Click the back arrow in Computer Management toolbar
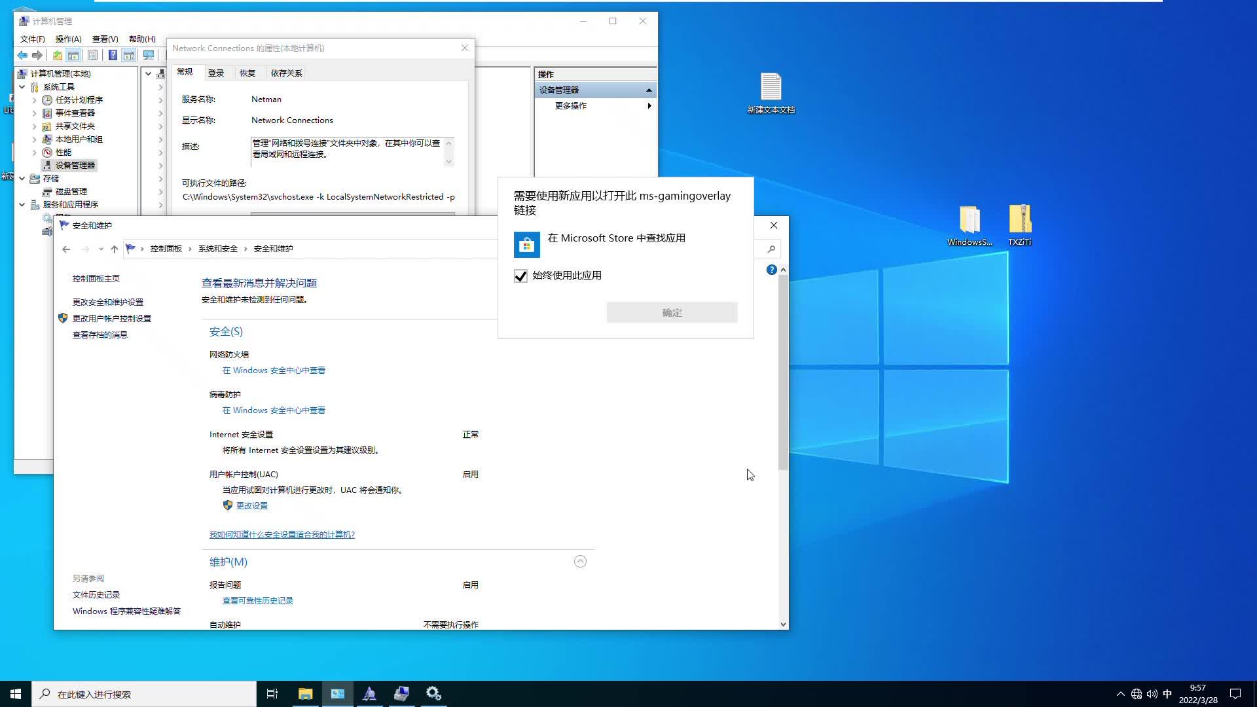Screen dimensions: 1257x707 [x=22, y=55]
